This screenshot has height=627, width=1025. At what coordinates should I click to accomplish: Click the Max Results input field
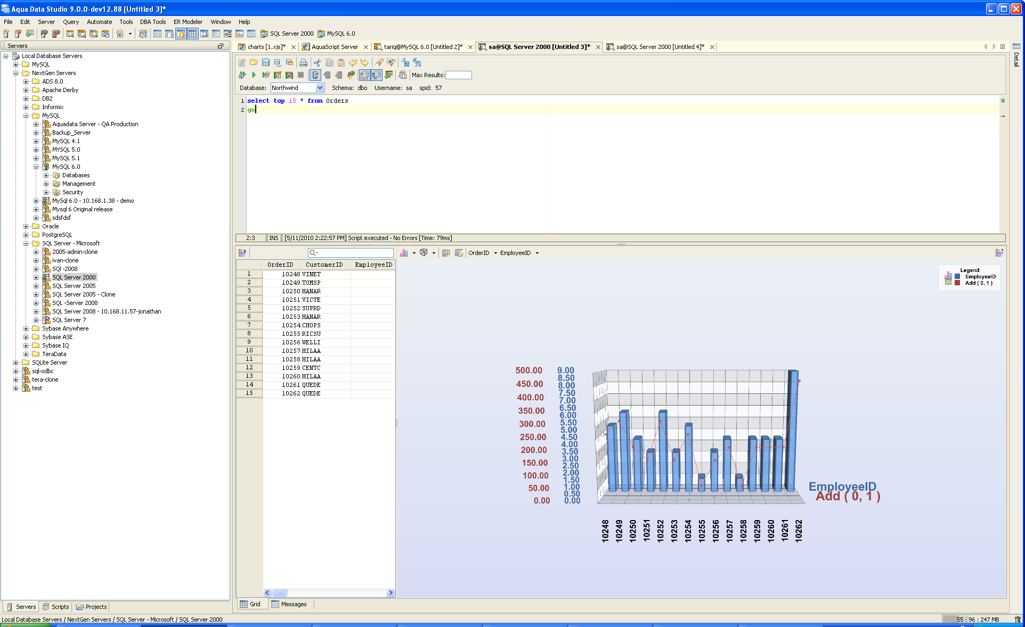coord(458,75)
